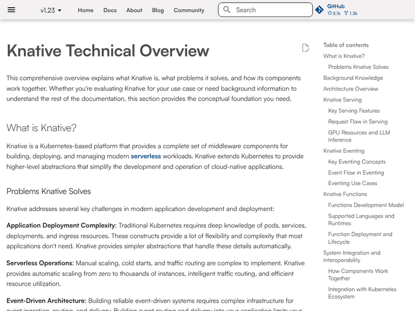415x311 pixels.
Task: Click the What is Knative? page heading
Action: (41, 128)
